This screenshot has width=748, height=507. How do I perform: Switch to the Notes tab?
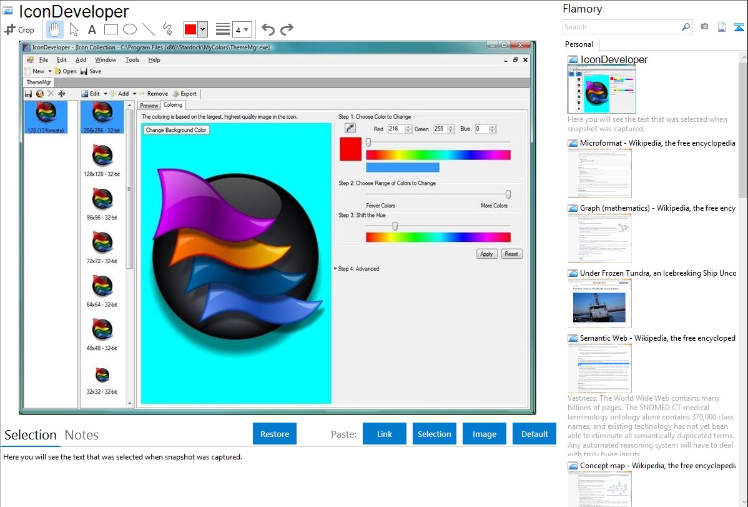coord(81,435)
